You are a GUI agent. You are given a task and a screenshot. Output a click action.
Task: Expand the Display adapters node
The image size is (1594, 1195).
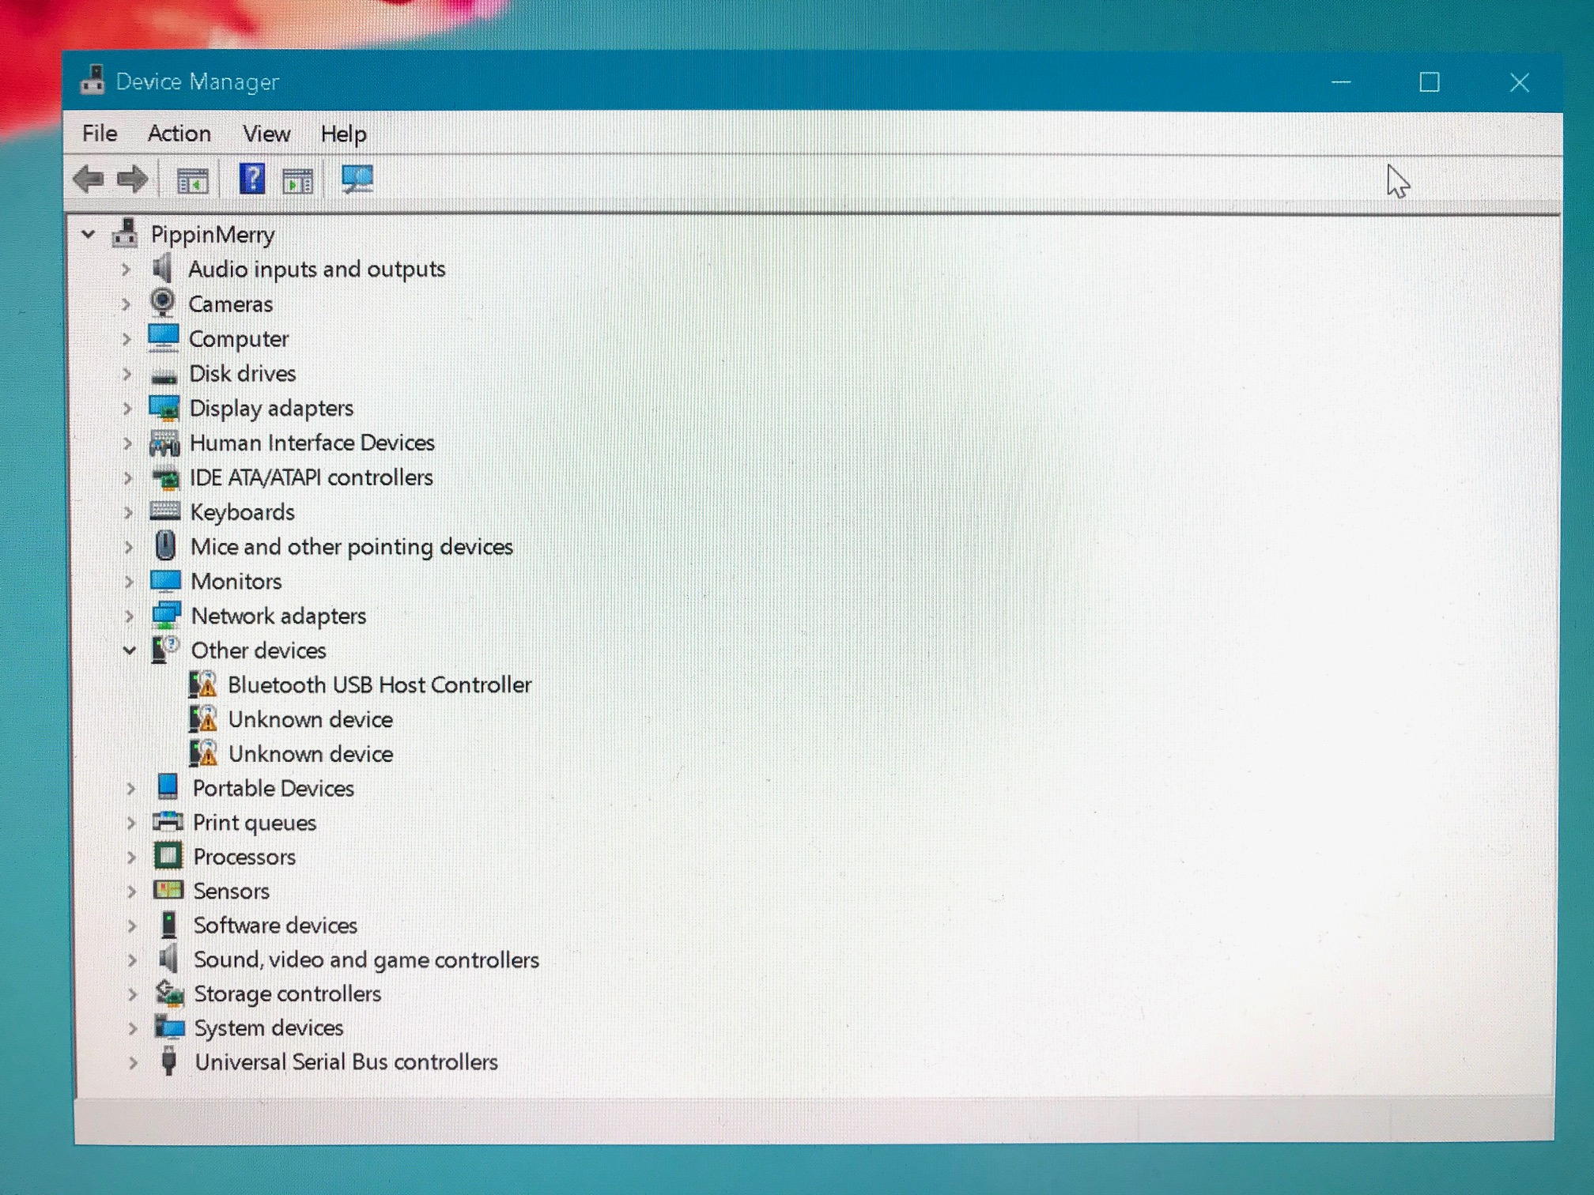[x=127, y=409]
